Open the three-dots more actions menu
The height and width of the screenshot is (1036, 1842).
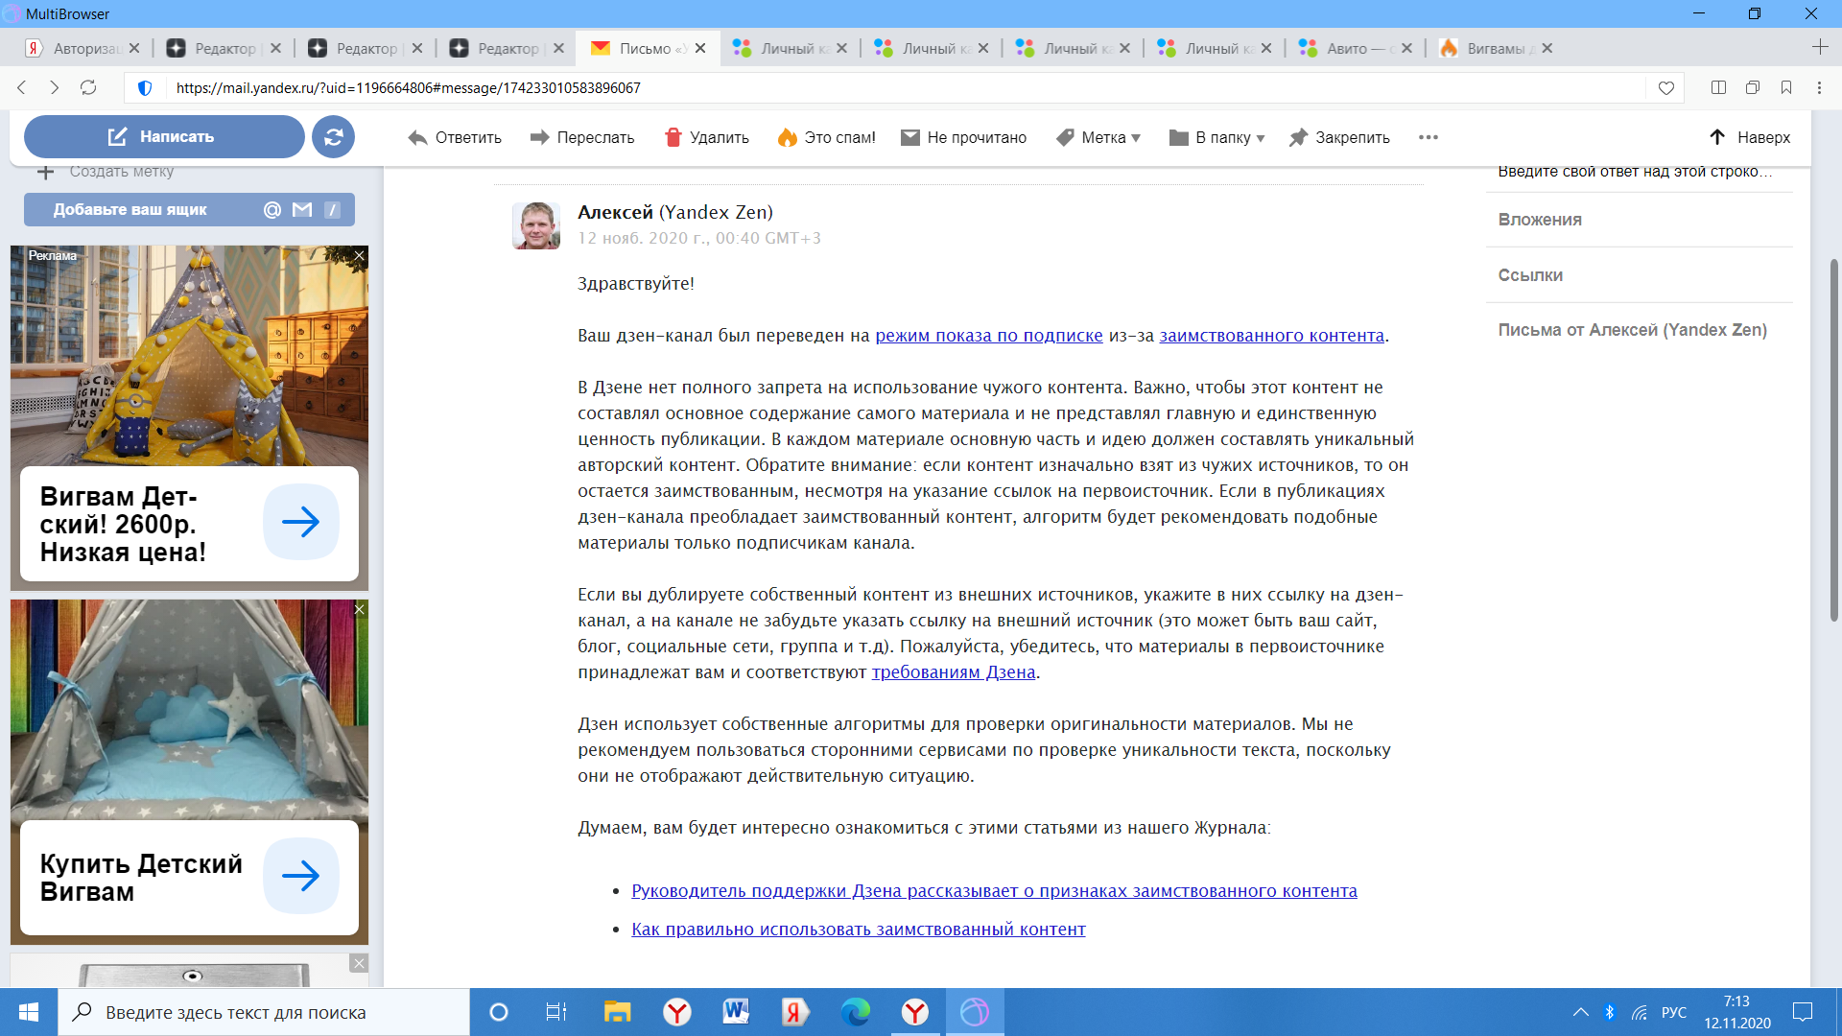coord(1429,137)
